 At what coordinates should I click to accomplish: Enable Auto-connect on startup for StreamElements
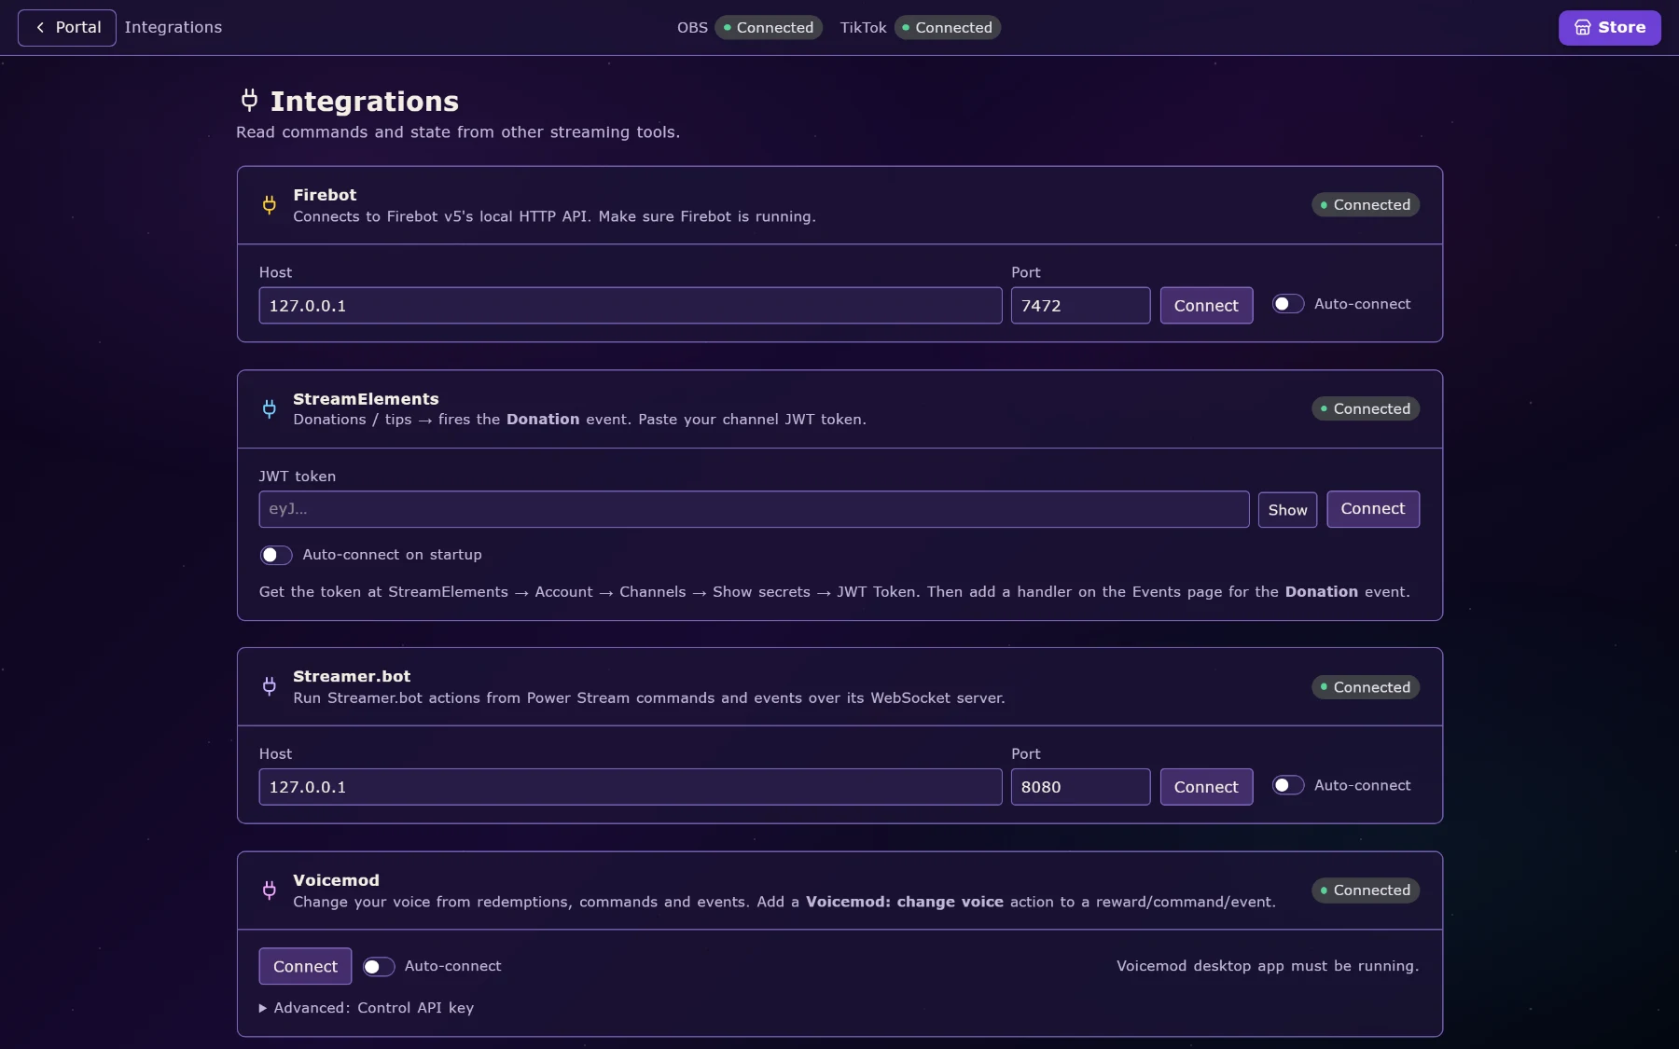pos(276,555)
